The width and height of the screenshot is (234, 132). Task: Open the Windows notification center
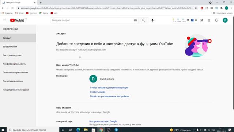point(230,130)
